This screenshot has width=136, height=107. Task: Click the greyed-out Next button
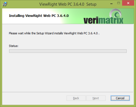[96, 98]
